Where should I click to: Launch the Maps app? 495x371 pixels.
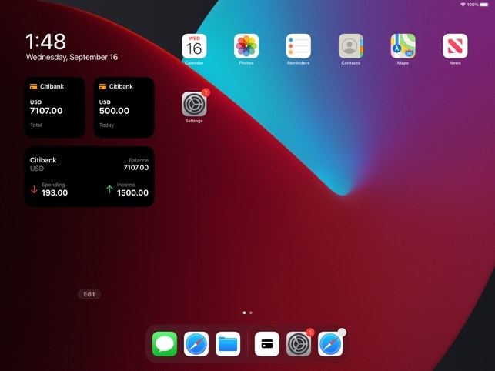point(403,46)
